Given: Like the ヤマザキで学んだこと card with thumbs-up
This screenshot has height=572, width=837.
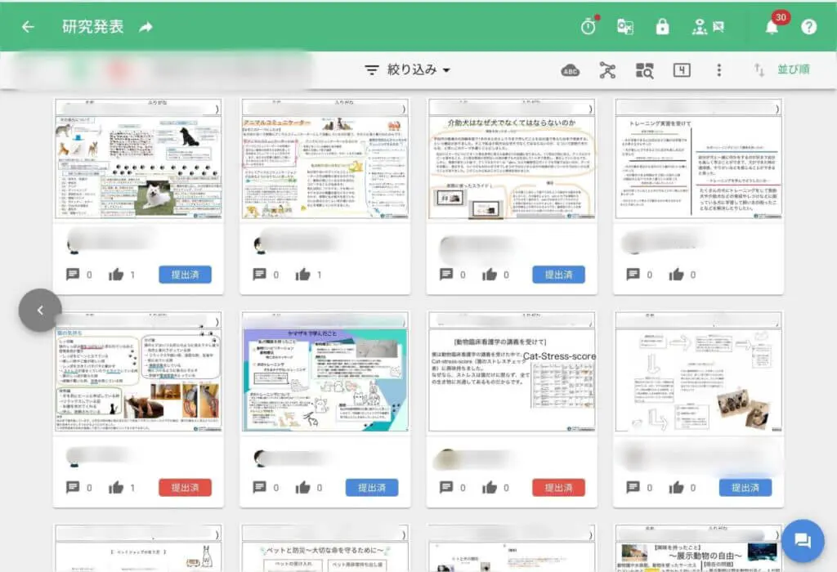Looking at the screenshot, I should [x=302, y=487].
